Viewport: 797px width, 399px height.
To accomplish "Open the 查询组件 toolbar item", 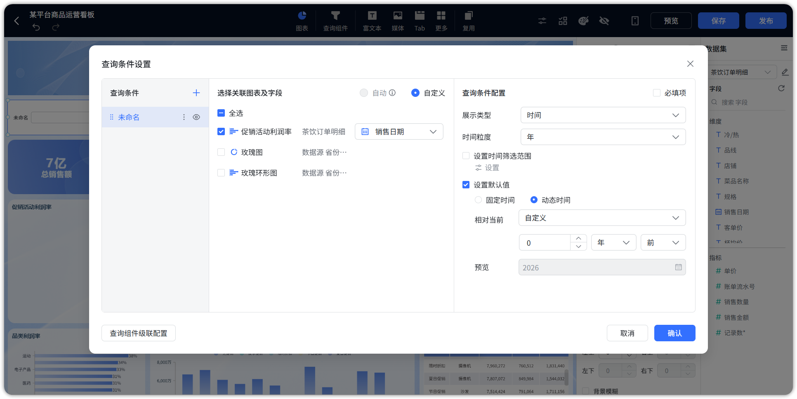I will pyautogui.click(x=335, y=21).
